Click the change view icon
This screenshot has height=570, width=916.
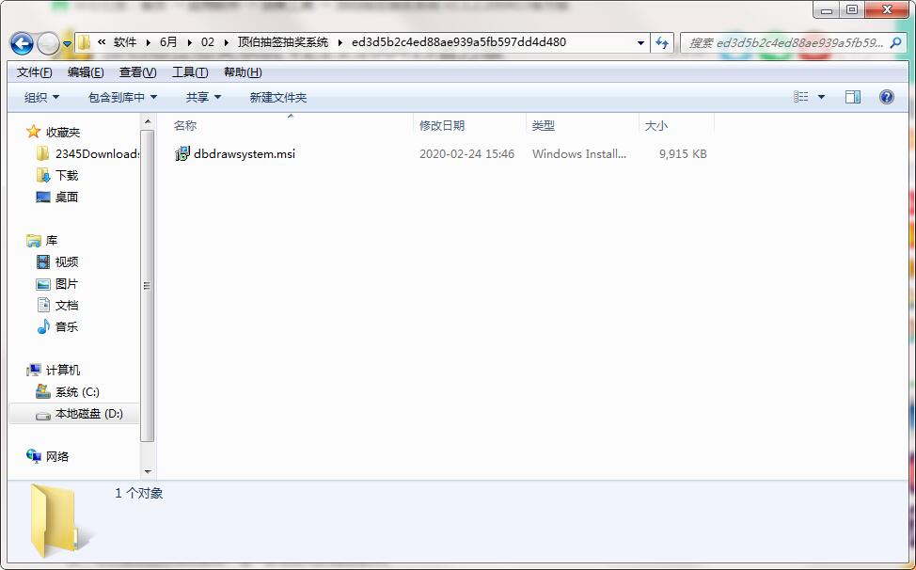(801, 97)
